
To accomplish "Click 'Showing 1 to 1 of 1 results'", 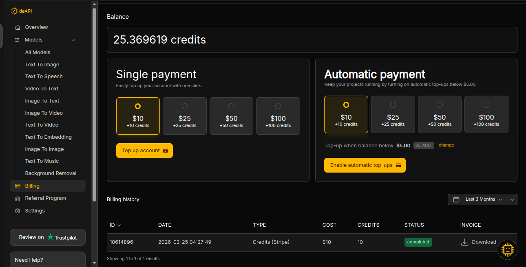I will pos(133,259).
